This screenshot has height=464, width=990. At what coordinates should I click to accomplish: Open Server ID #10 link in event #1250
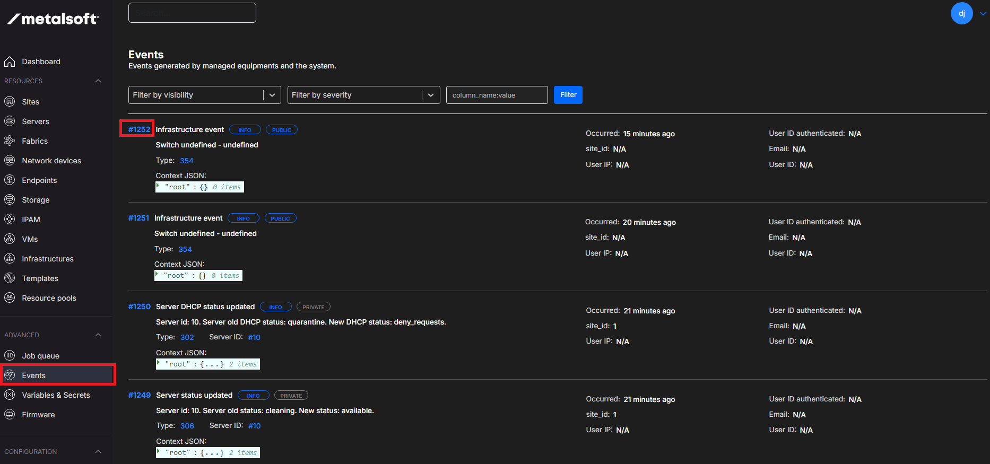tap(254, 337)
